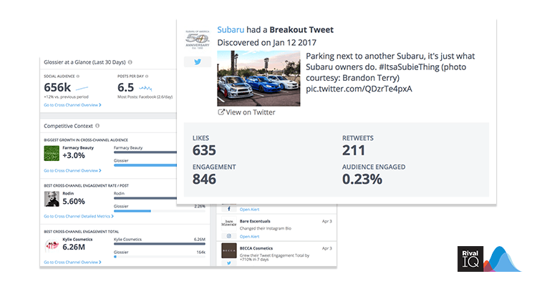Viewport: 537px width, 284px height.
Task: Click the Subaru brand name link
Action: 231,30
